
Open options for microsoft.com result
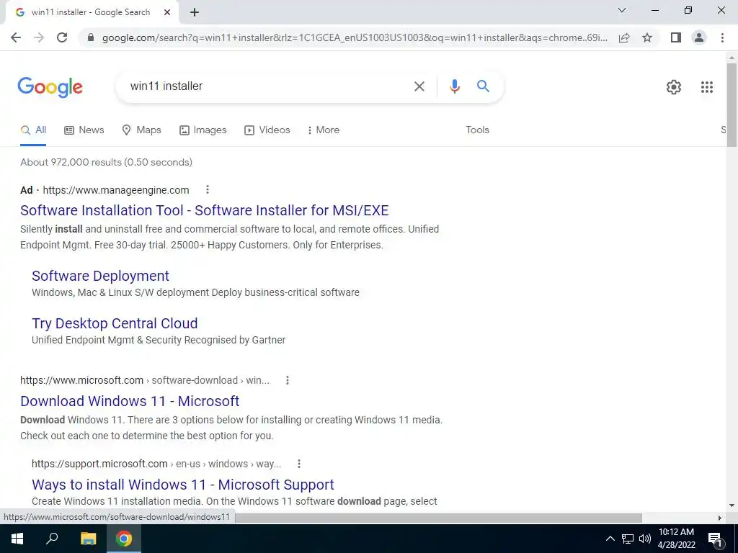(x=287, y=380)
